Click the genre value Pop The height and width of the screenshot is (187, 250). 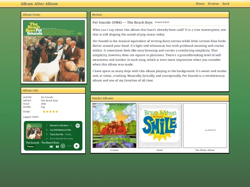tap(43, 107)
